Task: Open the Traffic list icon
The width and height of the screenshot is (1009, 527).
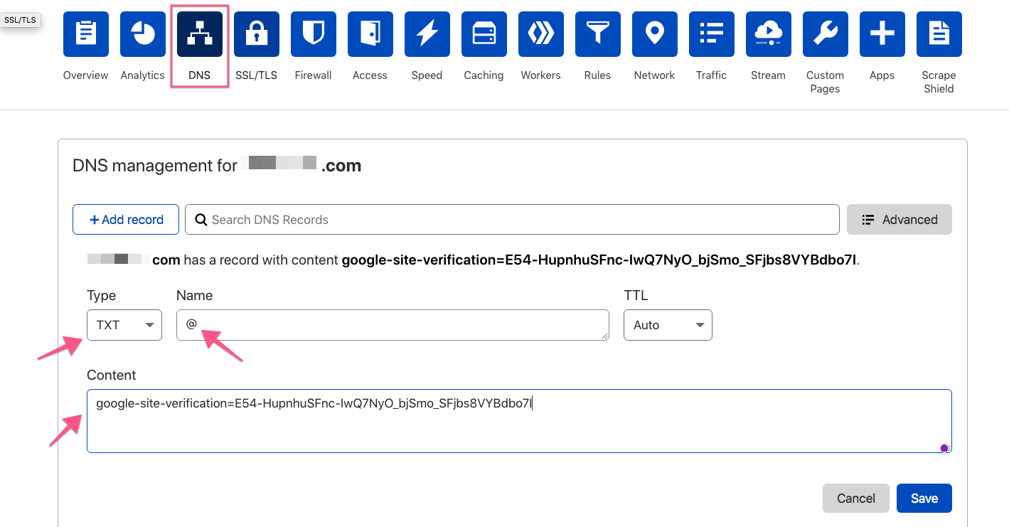Action: (x=712, y=34)
